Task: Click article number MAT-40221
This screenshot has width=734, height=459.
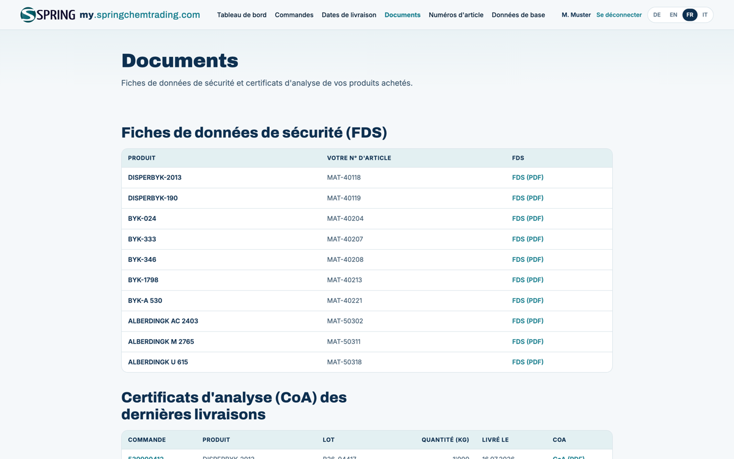Action: (344, 300)
